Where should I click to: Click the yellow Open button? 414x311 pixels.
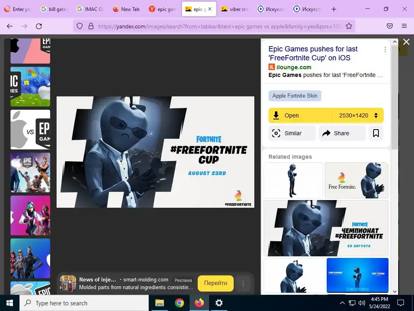(300, 115)
